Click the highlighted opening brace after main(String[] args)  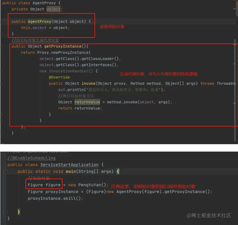tap(118, 171)
